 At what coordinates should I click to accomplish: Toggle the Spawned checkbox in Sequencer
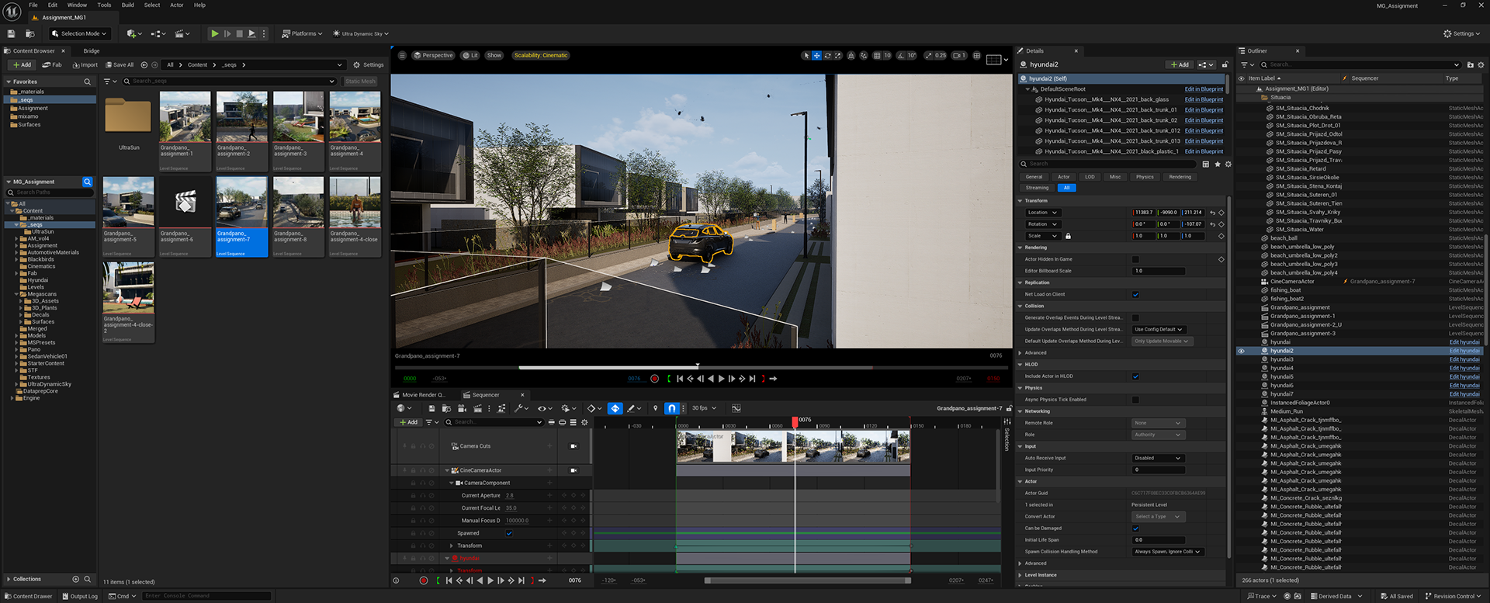[509, 533]
